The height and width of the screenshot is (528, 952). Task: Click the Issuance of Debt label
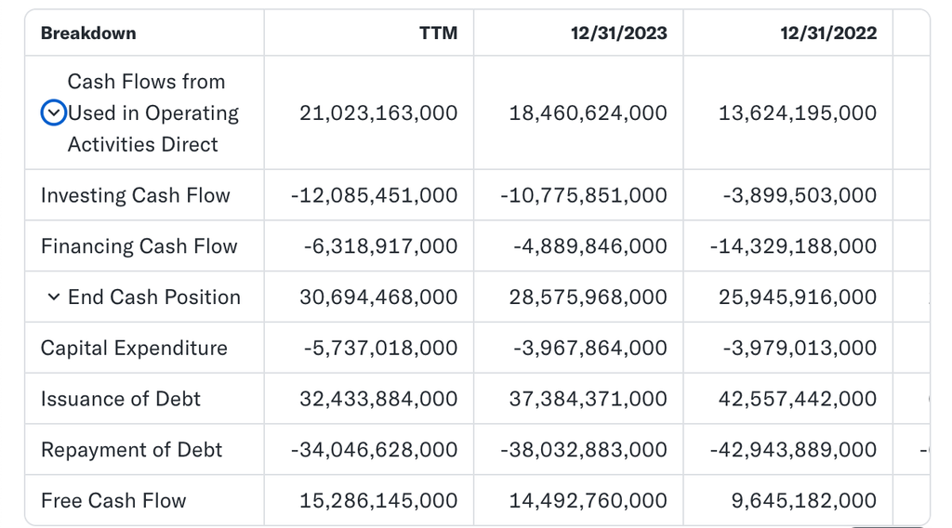pos(121,399)
